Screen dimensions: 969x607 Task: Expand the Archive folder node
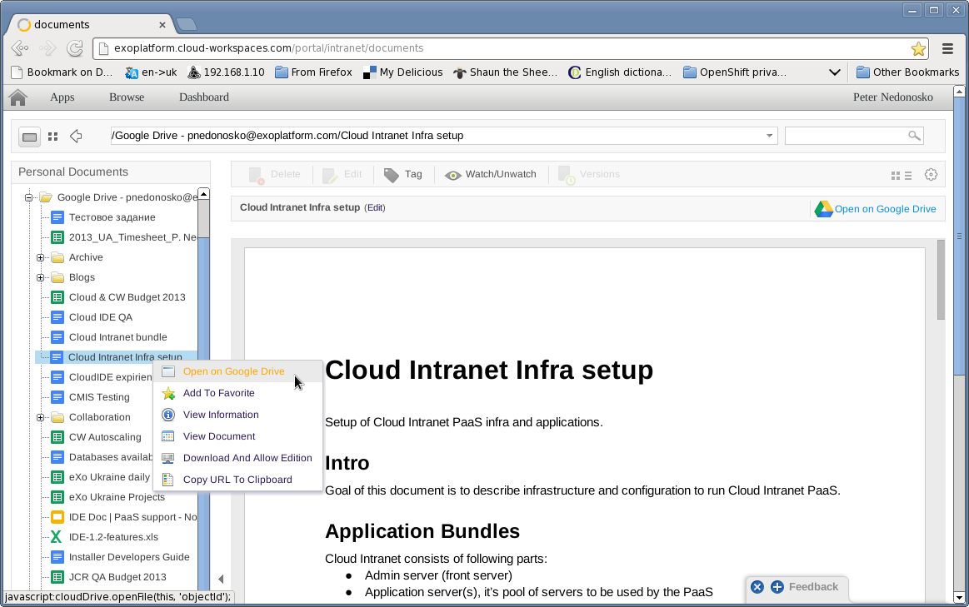tap(41, 257)
